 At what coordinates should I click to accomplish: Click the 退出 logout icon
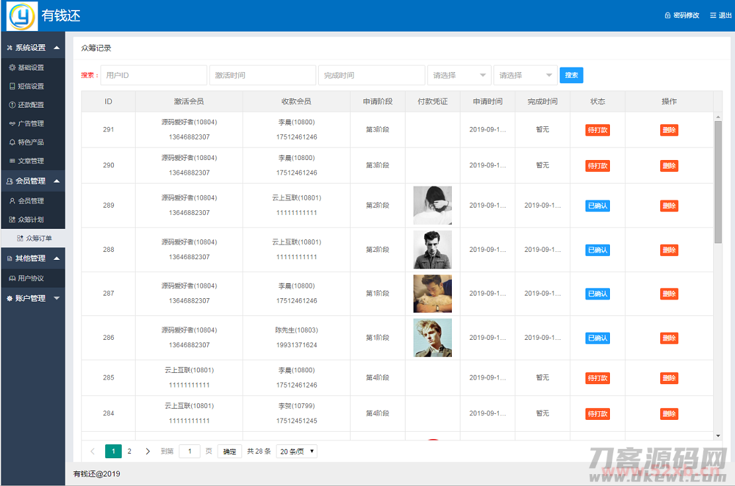click(713, 15)
